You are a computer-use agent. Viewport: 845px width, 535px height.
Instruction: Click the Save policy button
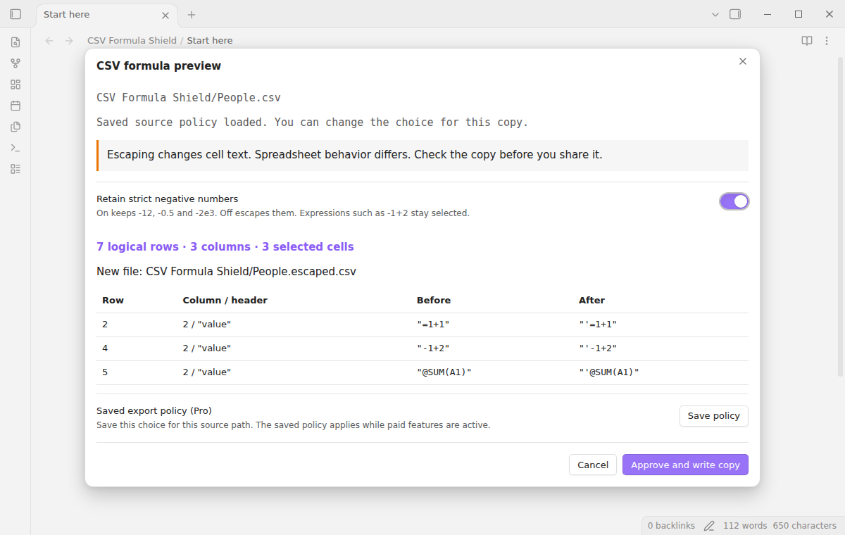coord(713,416)
